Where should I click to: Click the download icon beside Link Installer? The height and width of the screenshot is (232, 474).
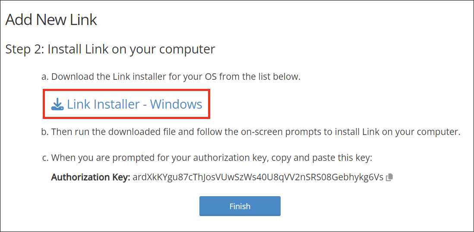click(57, 104)
